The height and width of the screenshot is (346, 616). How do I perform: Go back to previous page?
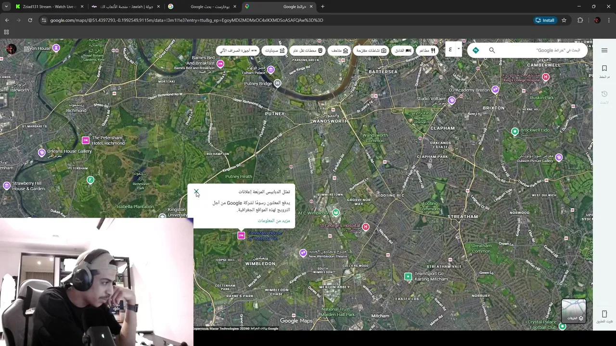point(7,20)
